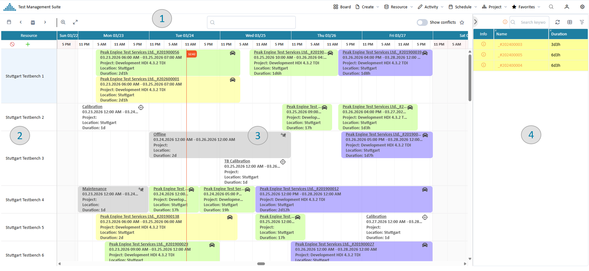Viewport: 589px width, 271px height.
Task: Click target icon on Testbench 2 Calibration
Action: click(x=141, y=107)
